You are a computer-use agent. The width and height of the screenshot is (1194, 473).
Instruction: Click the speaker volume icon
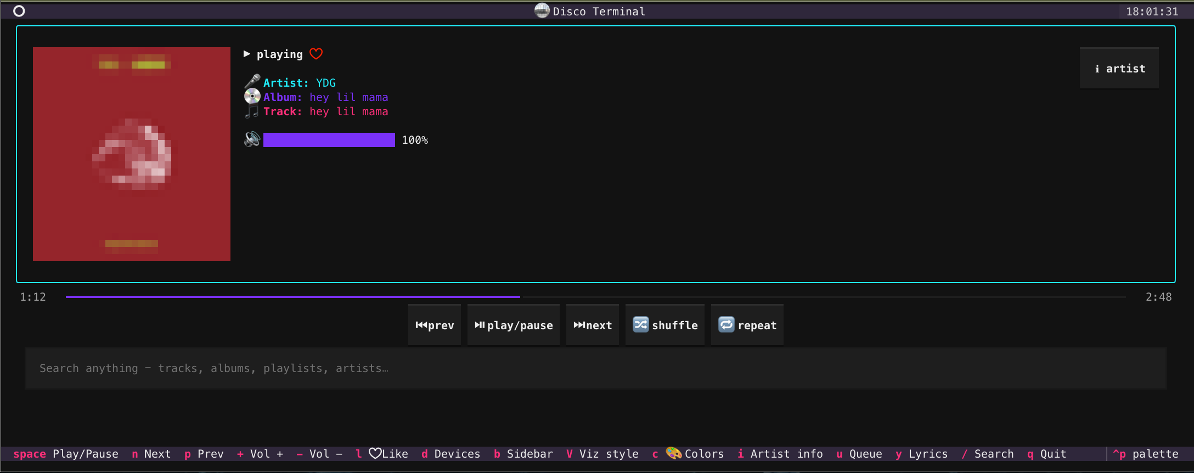(x=252, y=139)
